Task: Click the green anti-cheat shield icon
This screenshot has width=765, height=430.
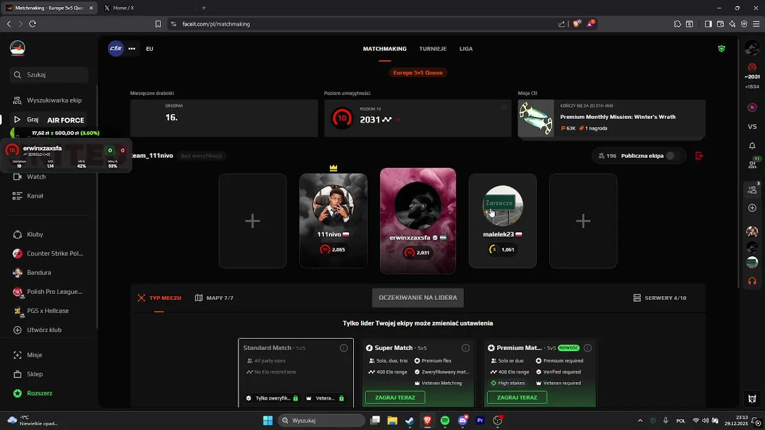Action: pos(721,48)
